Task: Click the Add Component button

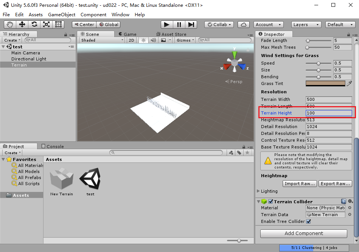Action: coord(304,233)
